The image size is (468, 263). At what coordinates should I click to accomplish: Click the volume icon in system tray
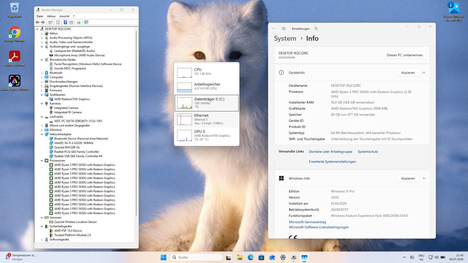(x=437, y=257)
